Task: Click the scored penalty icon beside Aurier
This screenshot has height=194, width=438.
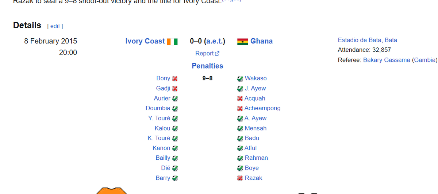Action: click(x=175, y=98)
